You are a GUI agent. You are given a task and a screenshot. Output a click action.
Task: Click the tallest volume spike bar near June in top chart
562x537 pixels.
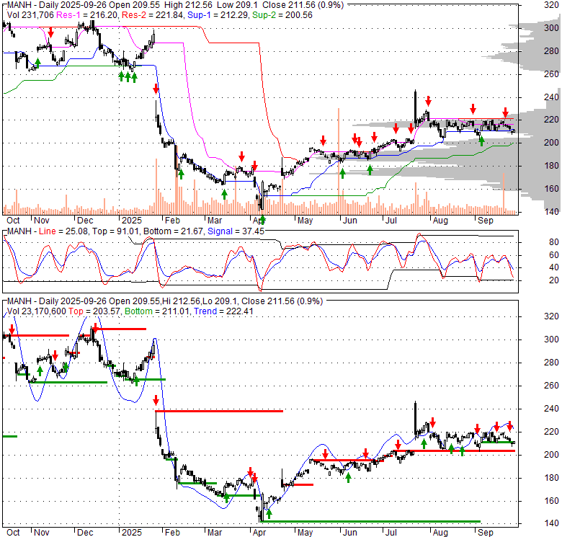pos(339,161)
